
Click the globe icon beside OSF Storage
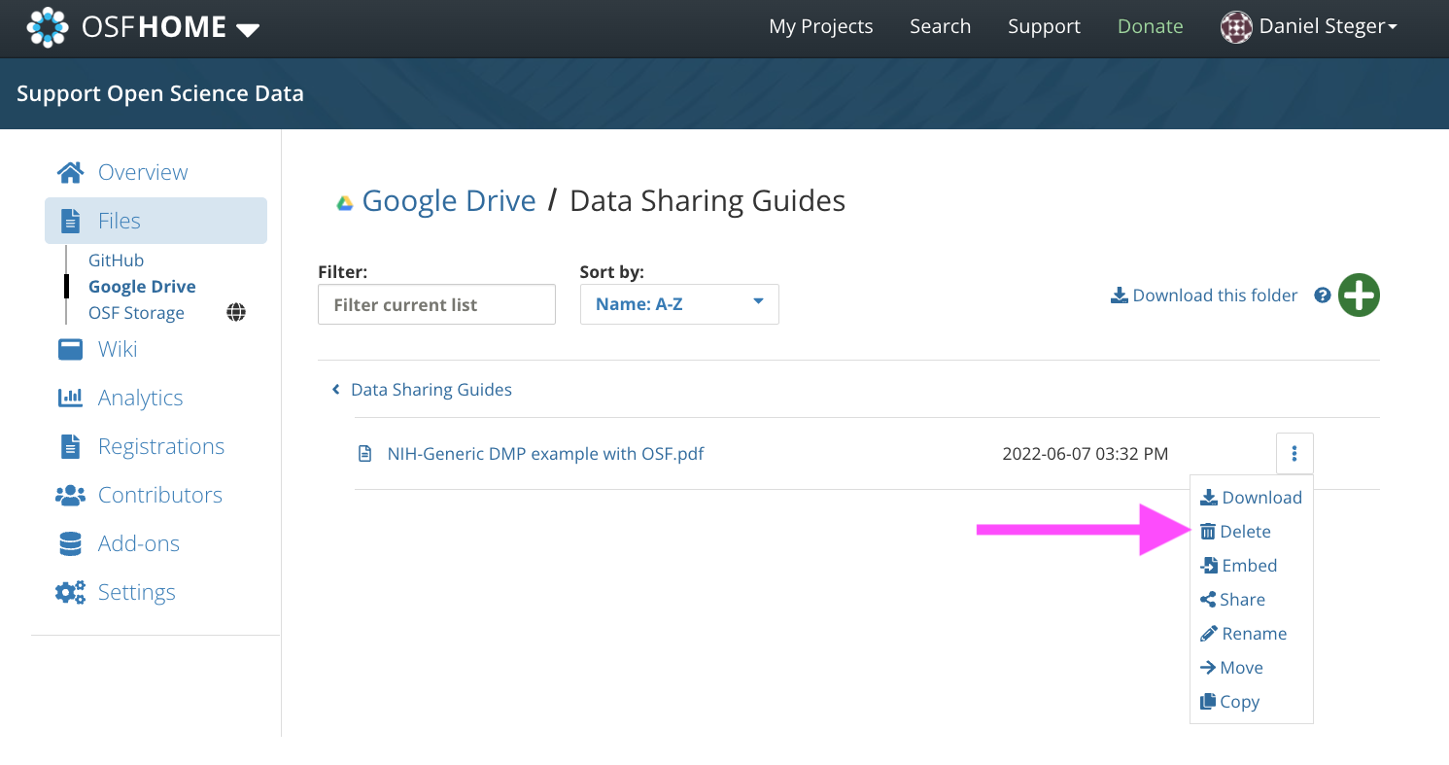236,312
